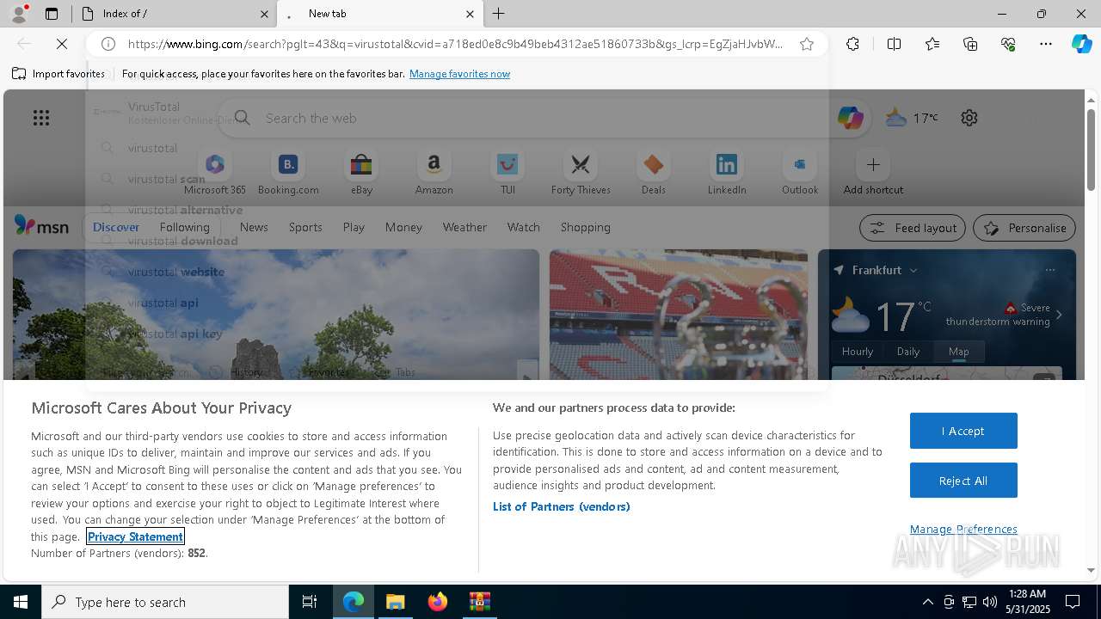Open the Microsoft 365 shortcut
1101x619 pixels.
[x=215, y=173]
